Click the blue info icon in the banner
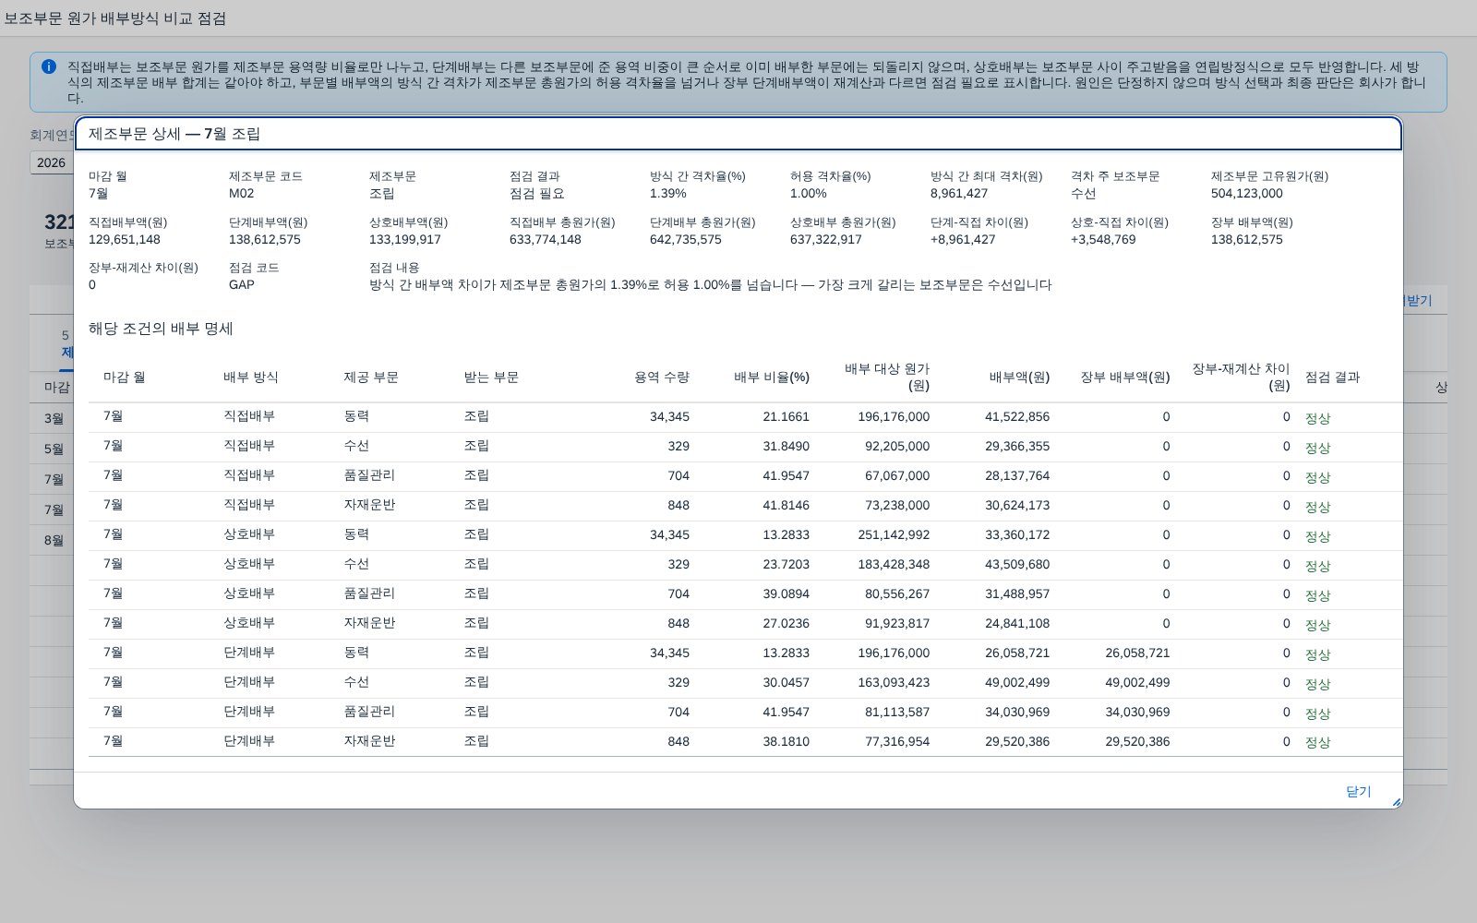The width and height of the screenshot is (1477, 923). pos(49,66)
